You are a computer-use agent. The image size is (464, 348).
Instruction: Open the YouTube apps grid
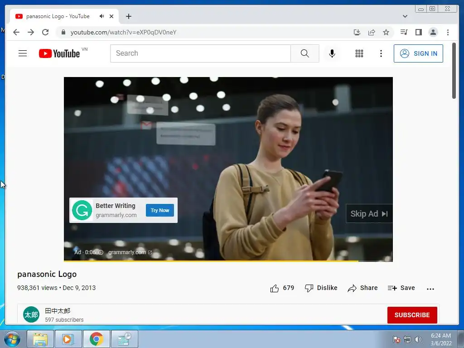(x=359, y=53)
